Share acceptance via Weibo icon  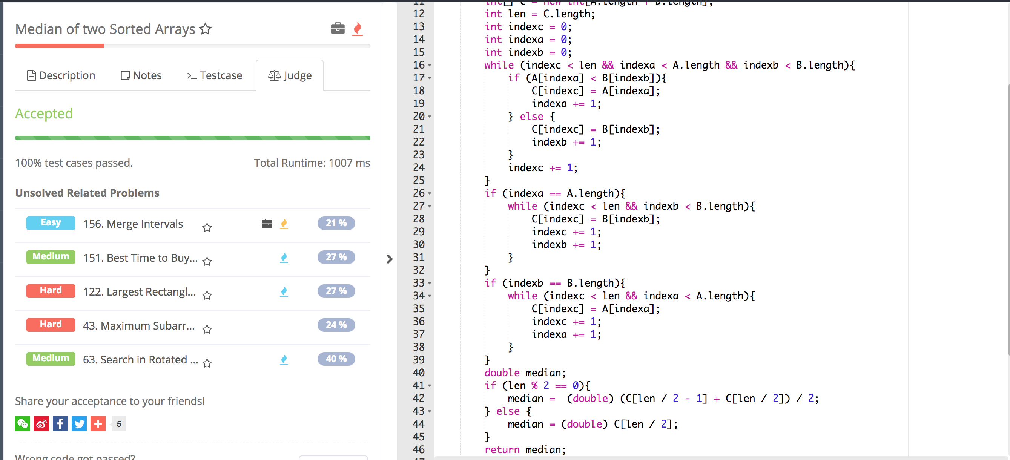click(x=41, y=424)
